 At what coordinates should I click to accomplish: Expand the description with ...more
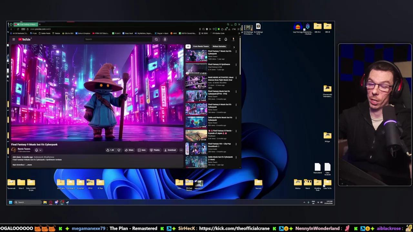coord(29,165)
